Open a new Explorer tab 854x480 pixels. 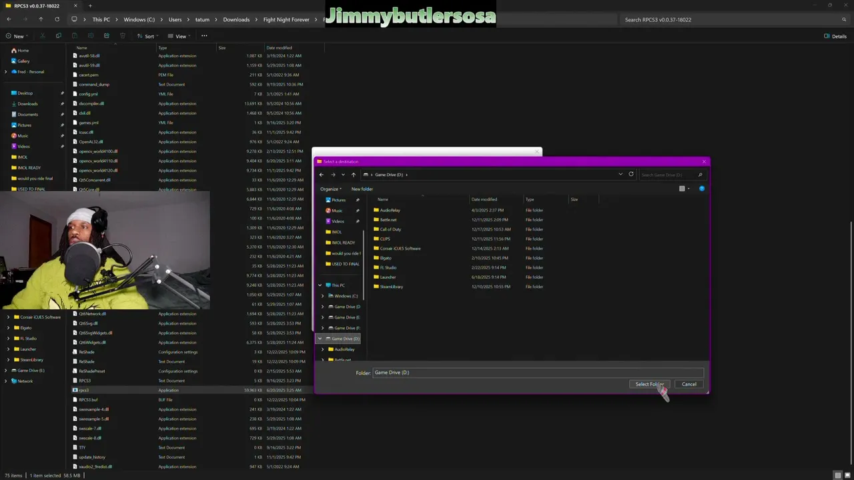tap(90, 5)
